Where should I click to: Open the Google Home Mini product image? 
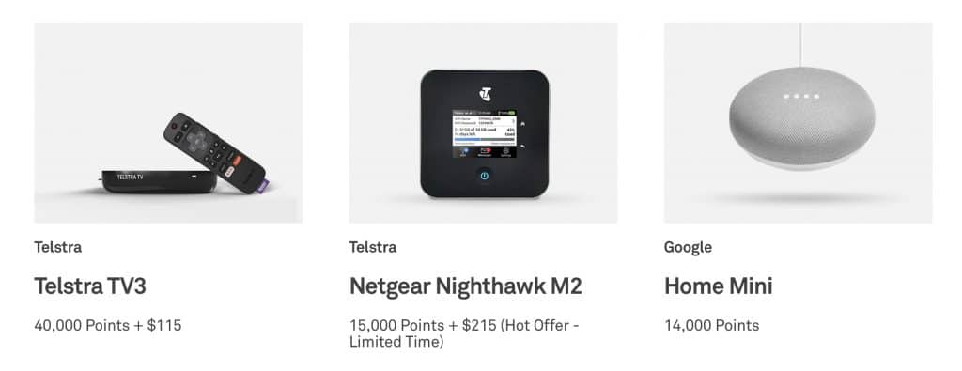point(799,123)
